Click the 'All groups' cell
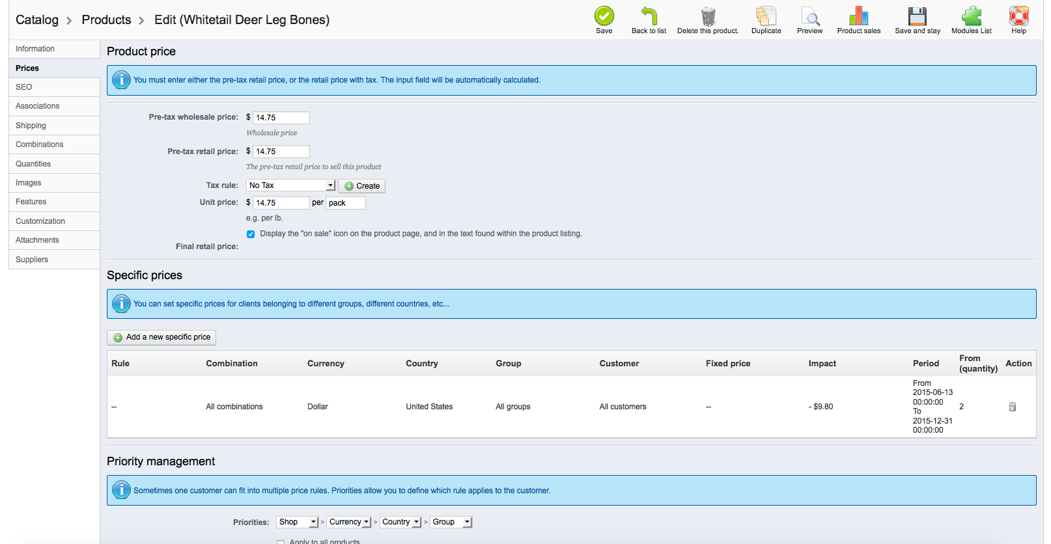Viewport: 1051px width, 544px height. [513, 407]
